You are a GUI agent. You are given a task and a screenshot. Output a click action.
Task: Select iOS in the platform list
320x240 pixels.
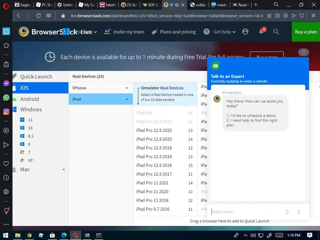40,88
